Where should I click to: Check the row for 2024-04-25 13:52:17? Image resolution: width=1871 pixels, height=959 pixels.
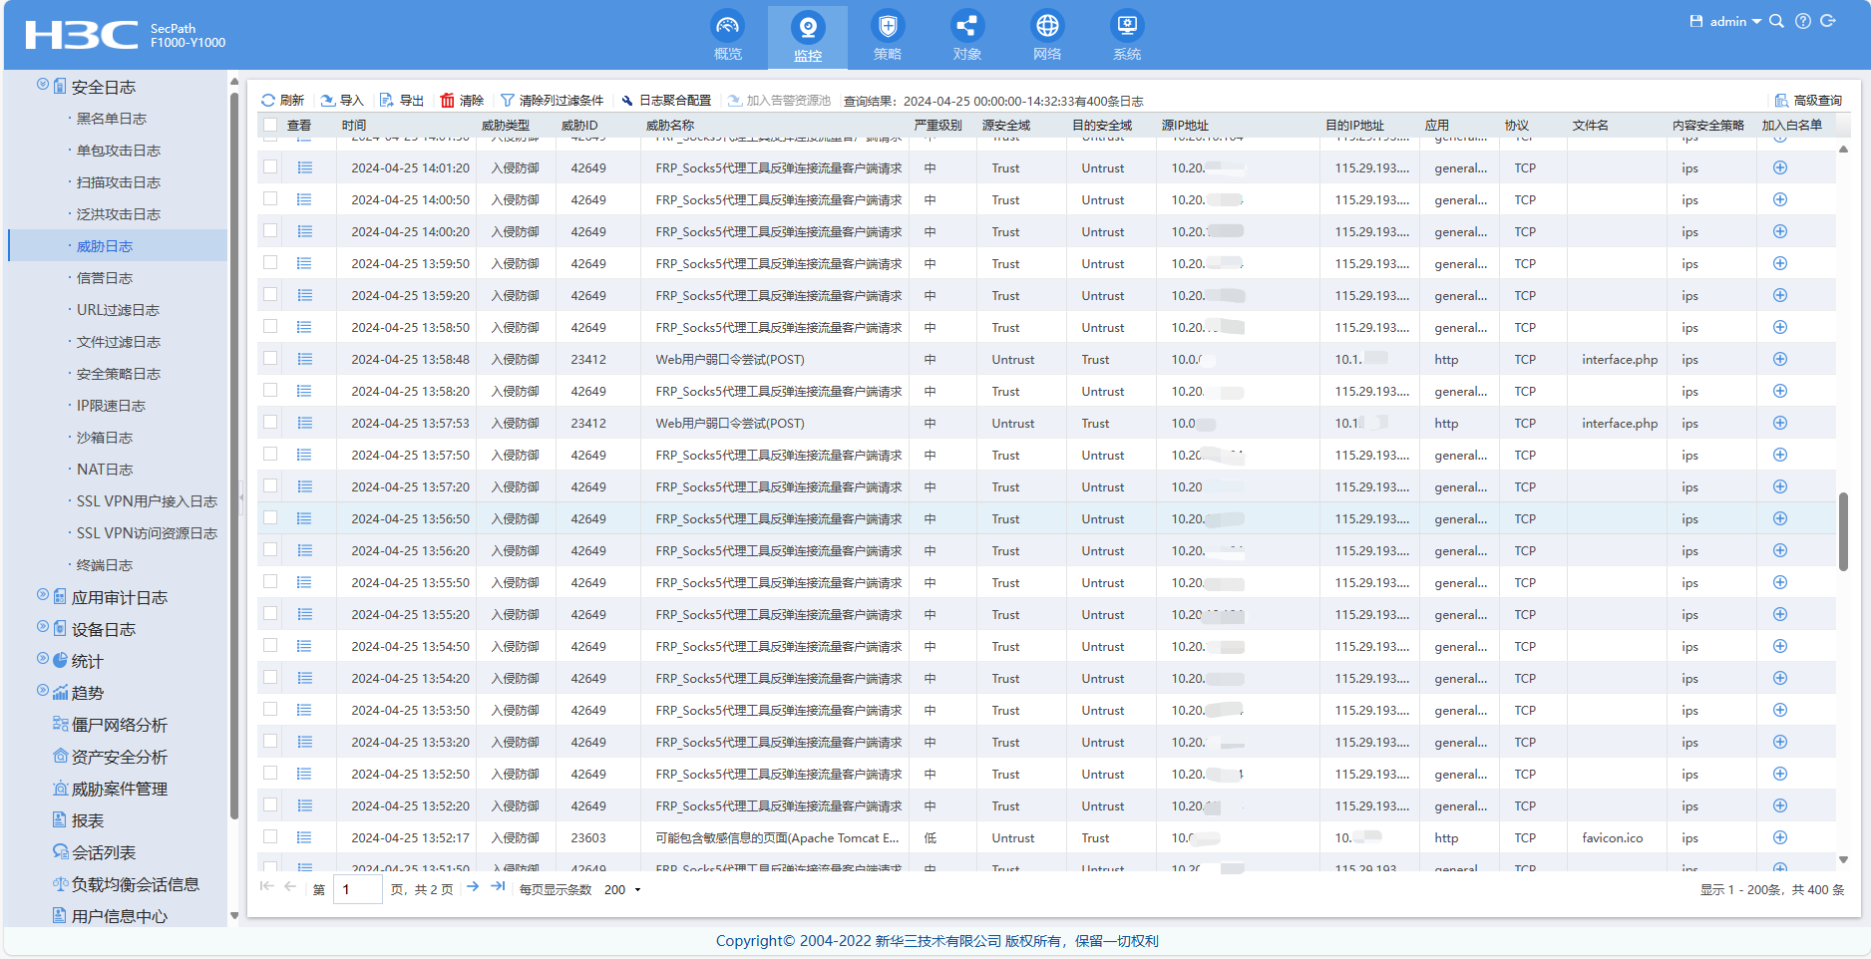[x=270, y=836]
